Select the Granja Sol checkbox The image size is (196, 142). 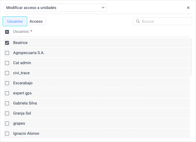point(7,113)
